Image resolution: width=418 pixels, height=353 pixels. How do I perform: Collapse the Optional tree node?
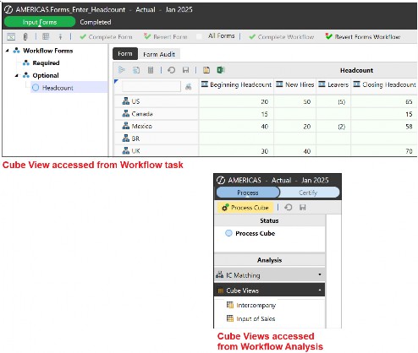(x=17, y=75)
